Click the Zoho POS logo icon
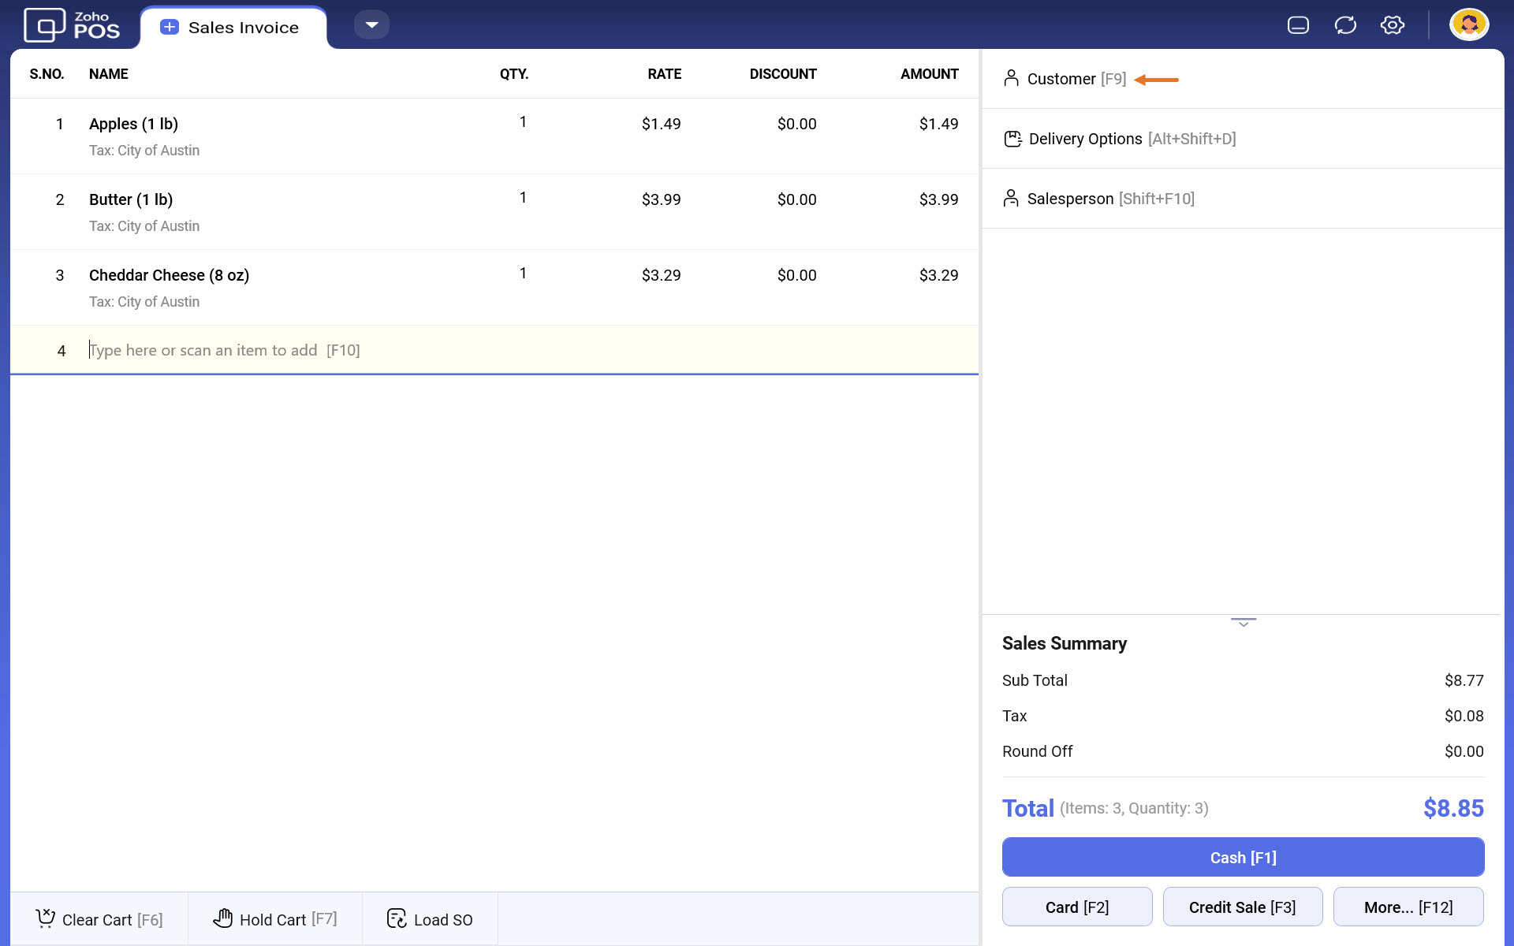Viewport: 1514px width, 946px height. (44, 25)
